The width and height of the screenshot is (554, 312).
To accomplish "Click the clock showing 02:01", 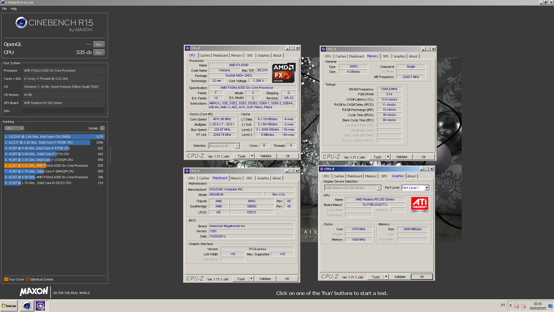I will [538, 304].
